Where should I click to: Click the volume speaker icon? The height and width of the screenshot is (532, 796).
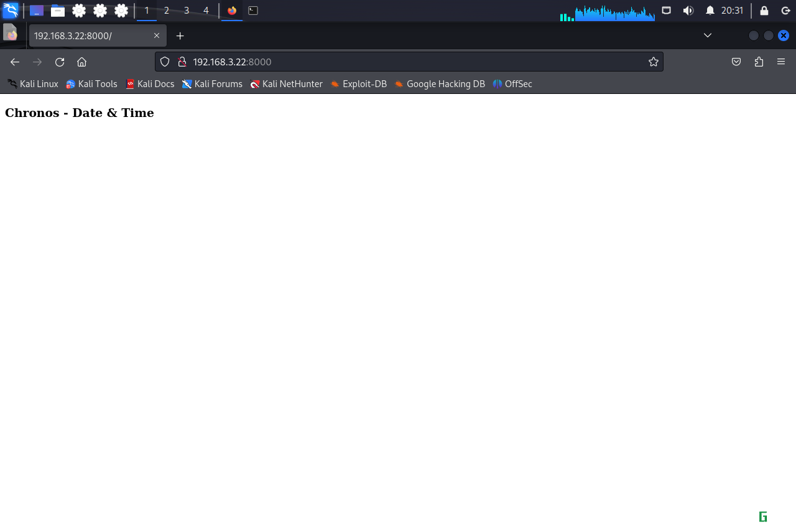[x=688, y=11]
